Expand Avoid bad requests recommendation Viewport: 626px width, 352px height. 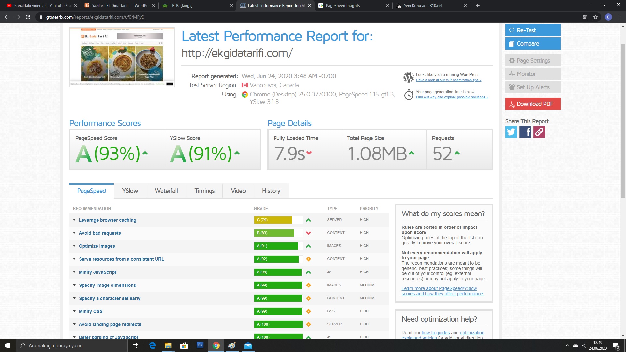click(x=99, y=233)
